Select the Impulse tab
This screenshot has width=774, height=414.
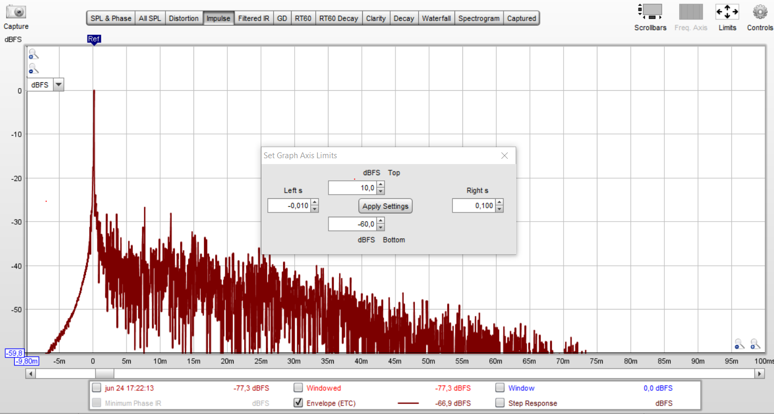pyautogui.click(x=218, y=18)
